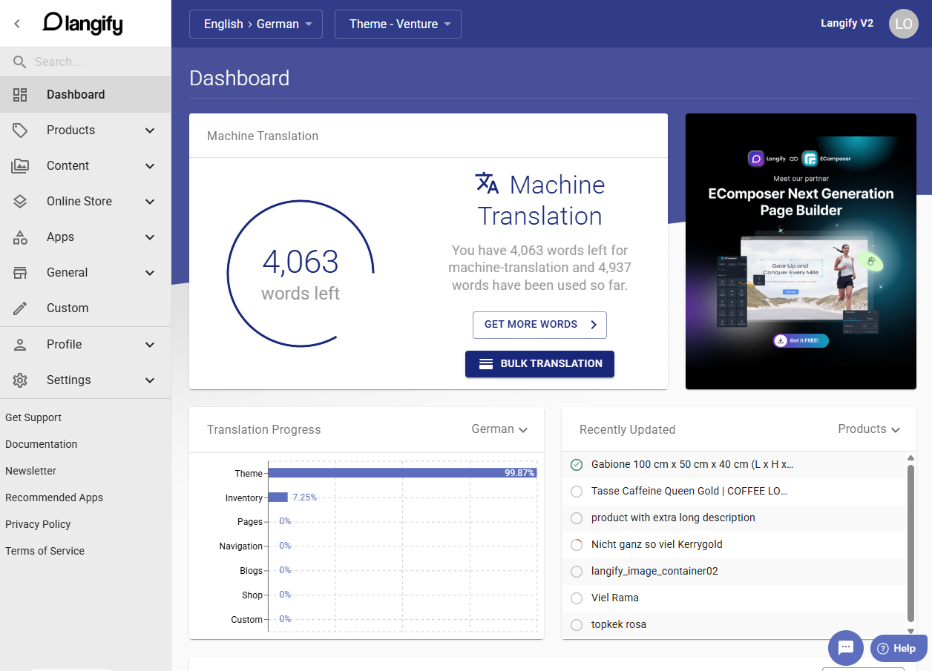Viewport: 932px width, 671px height.
Task: Open the Recommended Apps link
Action: (54, 498)
